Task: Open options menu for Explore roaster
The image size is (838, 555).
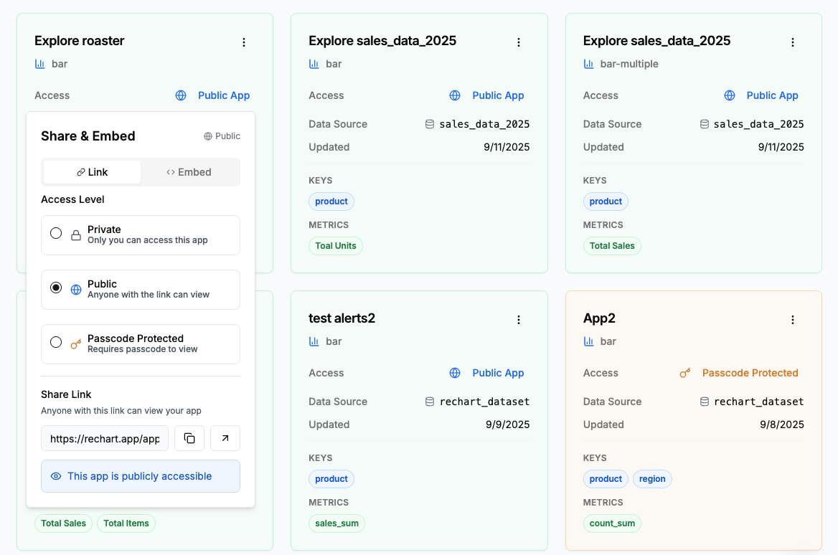Action: point(244,42)
